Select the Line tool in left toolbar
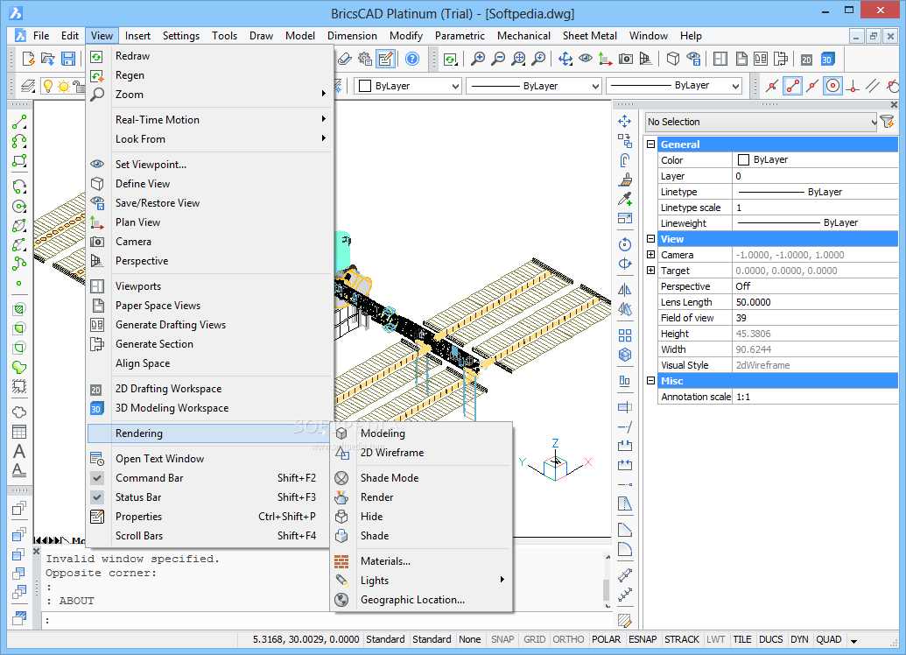The height and width of the screenshot is (655, 906). pos(19,122)
